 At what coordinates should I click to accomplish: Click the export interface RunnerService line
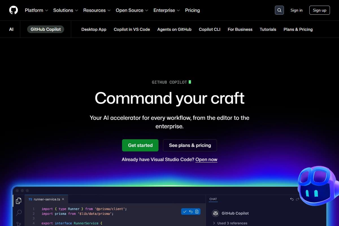72,223
